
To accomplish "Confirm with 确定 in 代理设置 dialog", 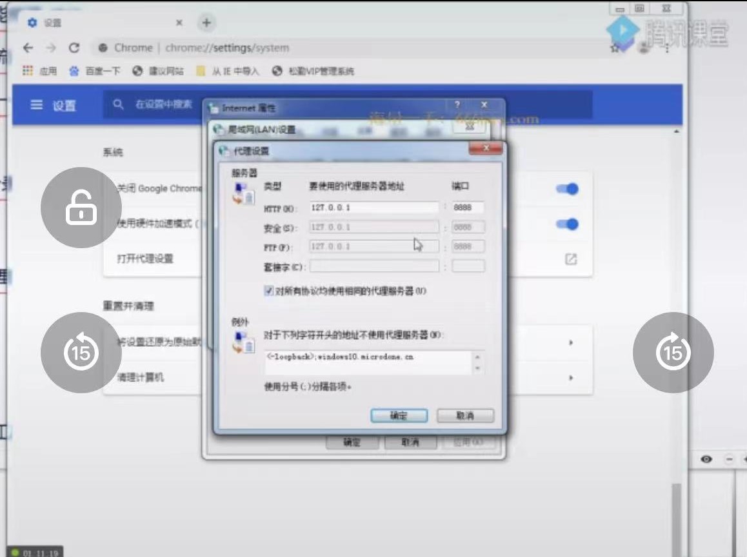I will click(x=399, y=416).
